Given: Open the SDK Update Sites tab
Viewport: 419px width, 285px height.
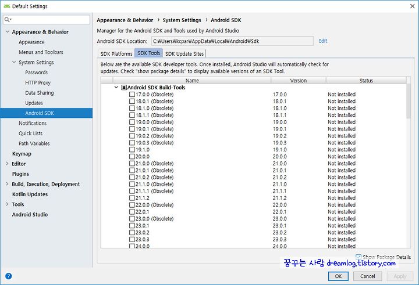Looking at the screenshot, I should (184, 53).
